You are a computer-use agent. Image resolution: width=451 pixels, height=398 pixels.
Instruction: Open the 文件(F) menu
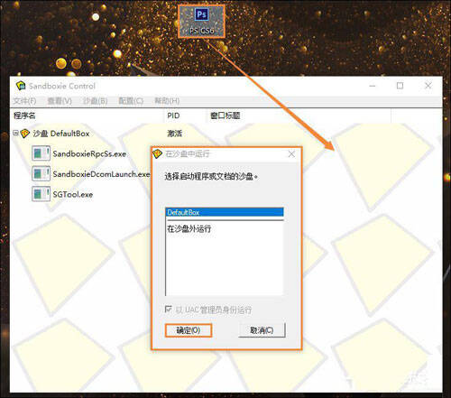(25, 101)
